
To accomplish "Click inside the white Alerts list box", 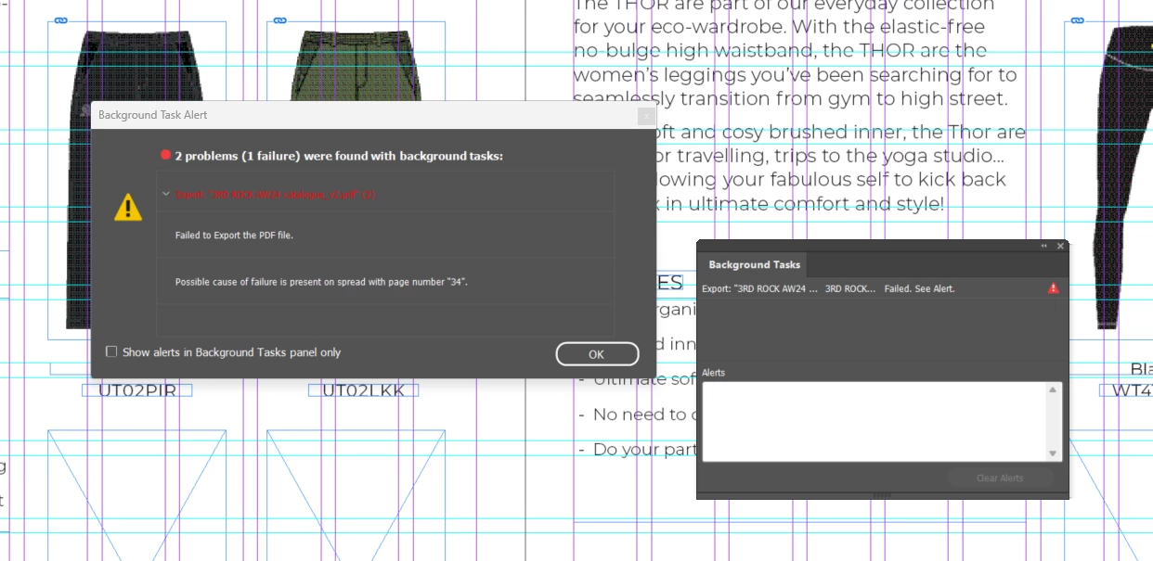I will [874, 421].
